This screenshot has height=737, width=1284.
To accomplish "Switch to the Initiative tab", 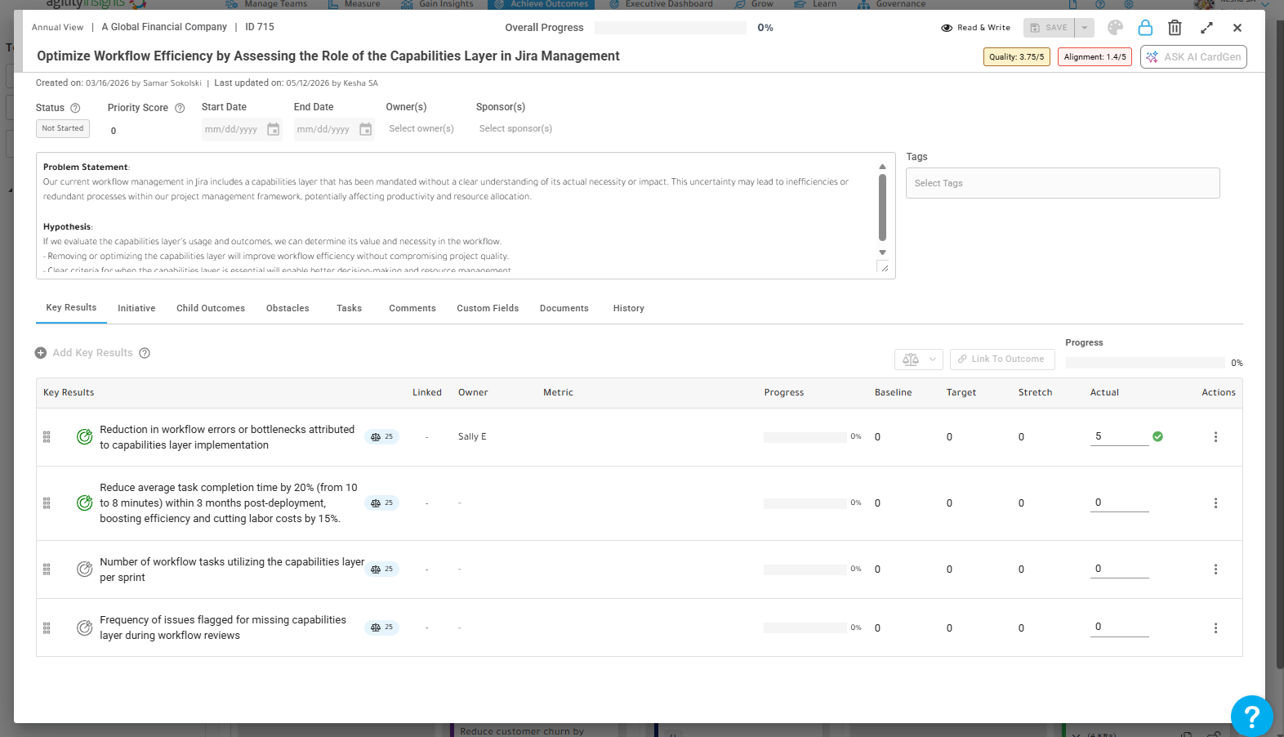I will pos(136,309).
